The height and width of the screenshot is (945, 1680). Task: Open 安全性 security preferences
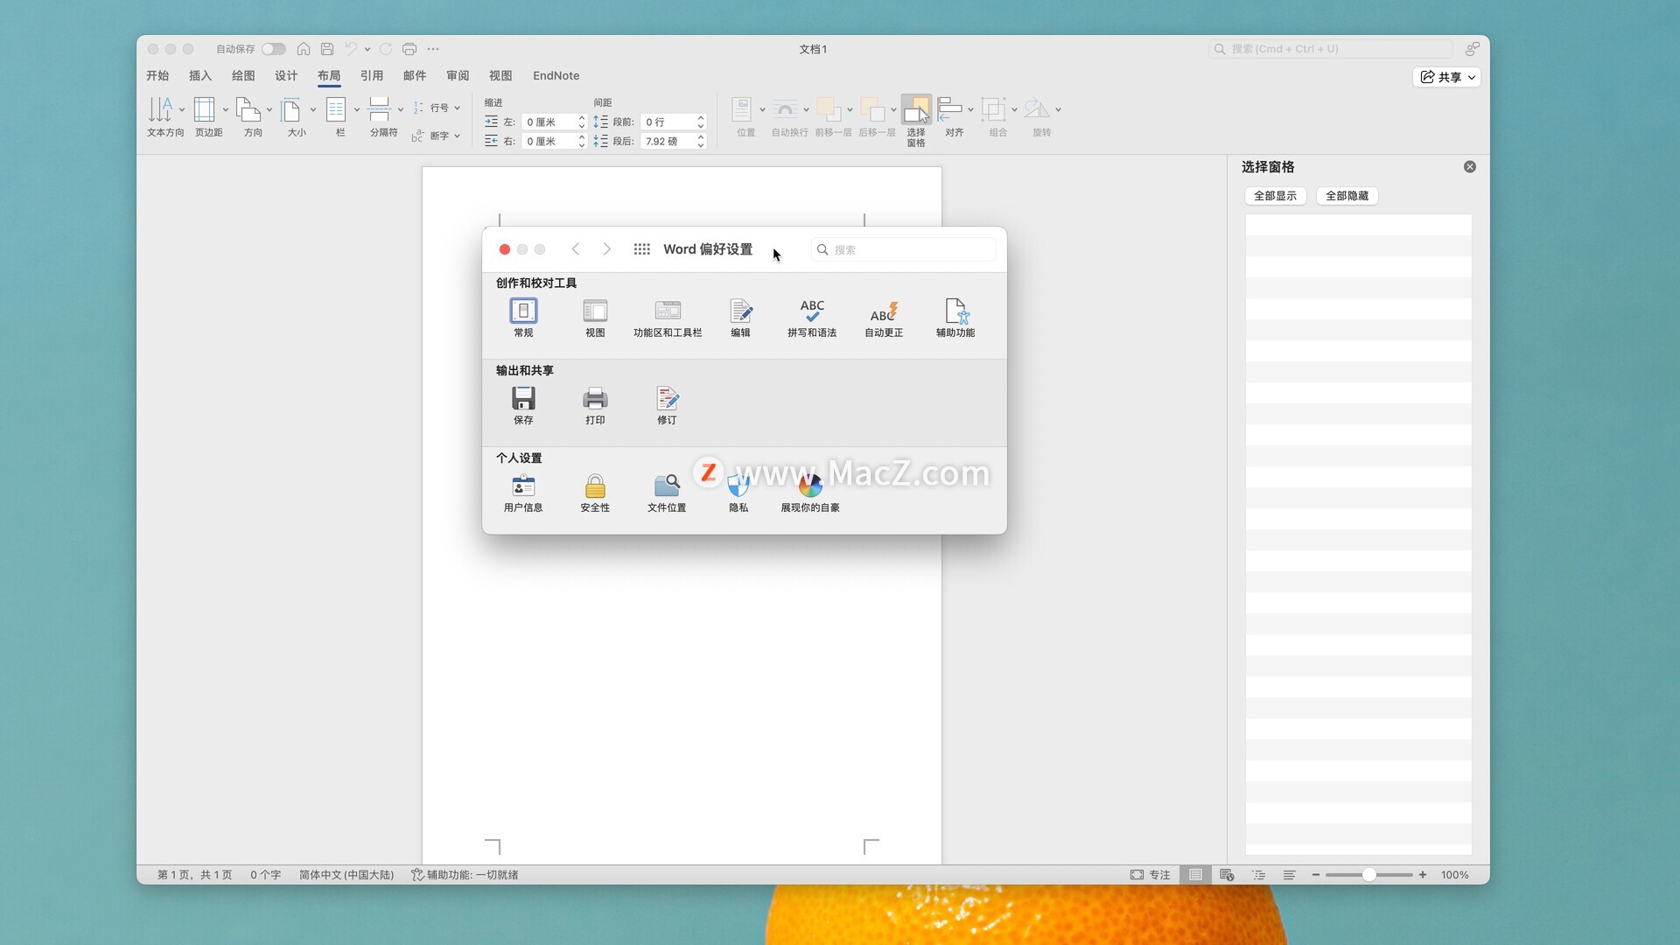click(x=595, y=493)
